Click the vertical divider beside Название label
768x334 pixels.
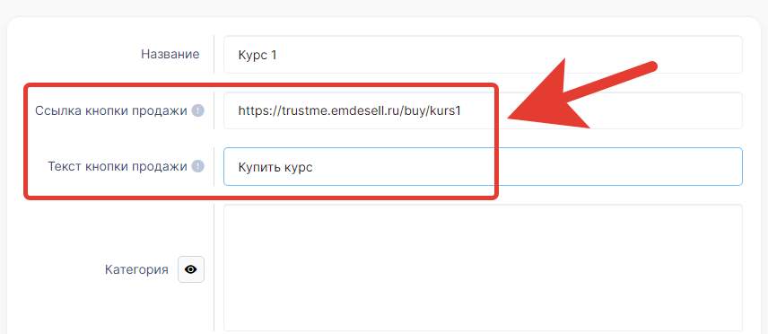click(214, 55)
